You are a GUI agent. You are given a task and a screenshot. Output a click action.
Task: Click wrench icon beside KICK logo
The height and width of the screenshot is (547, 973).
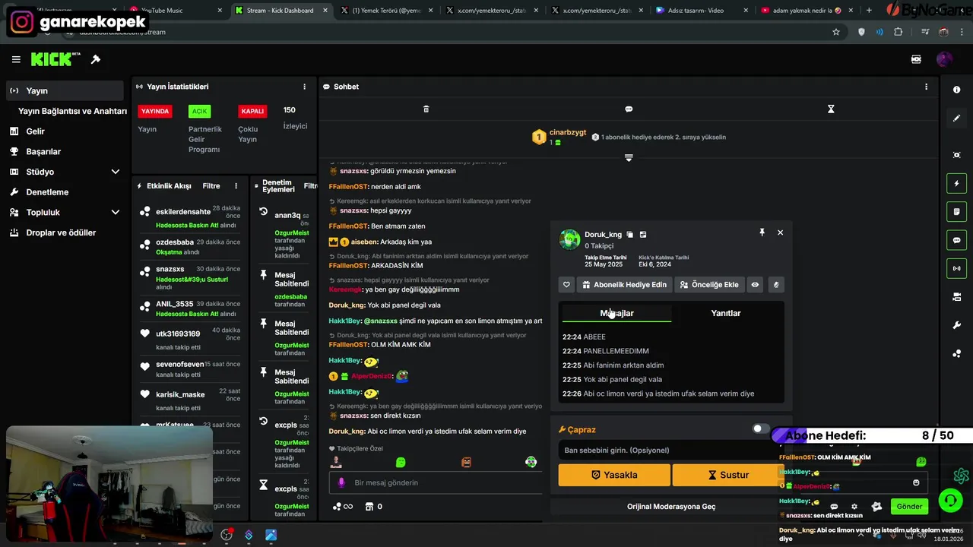tap(96, 59)
